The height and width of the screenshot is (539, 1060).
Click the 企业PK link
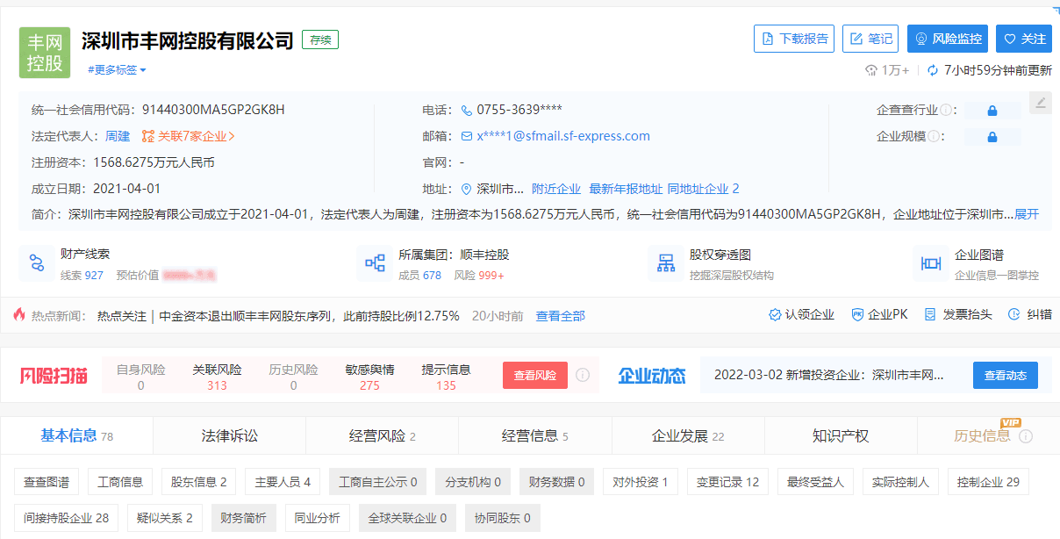(880, 315)
